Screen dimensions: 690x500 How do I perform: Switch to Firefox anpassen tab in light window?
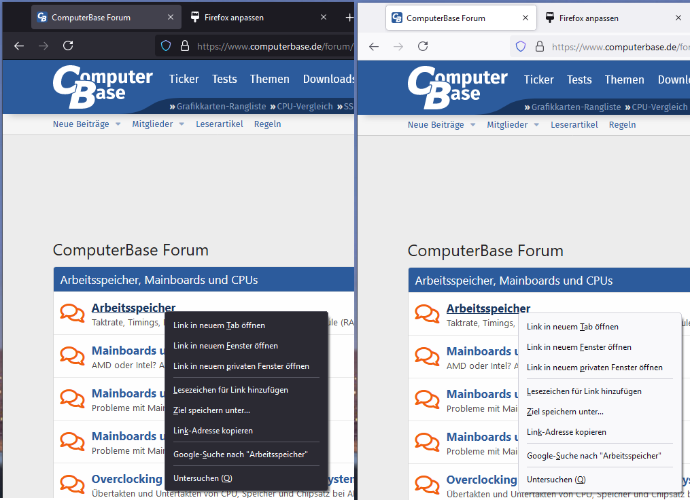614,18
